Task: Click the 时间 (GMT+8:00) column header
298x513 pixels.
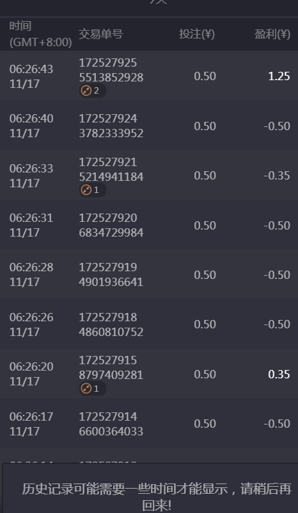Action: click(x=40, y=34)
